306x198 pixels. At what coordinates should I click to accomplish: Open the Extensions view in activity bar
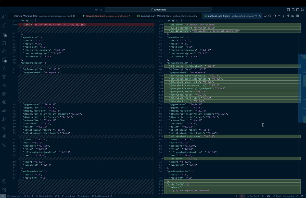point(4,60)
